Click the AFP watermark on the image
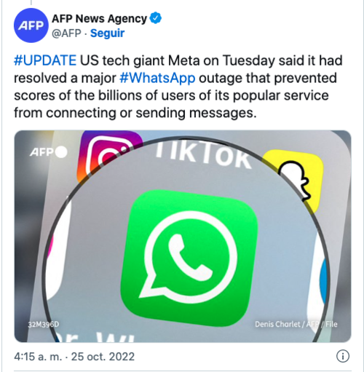Screen dimensions: 364x372 48,152
